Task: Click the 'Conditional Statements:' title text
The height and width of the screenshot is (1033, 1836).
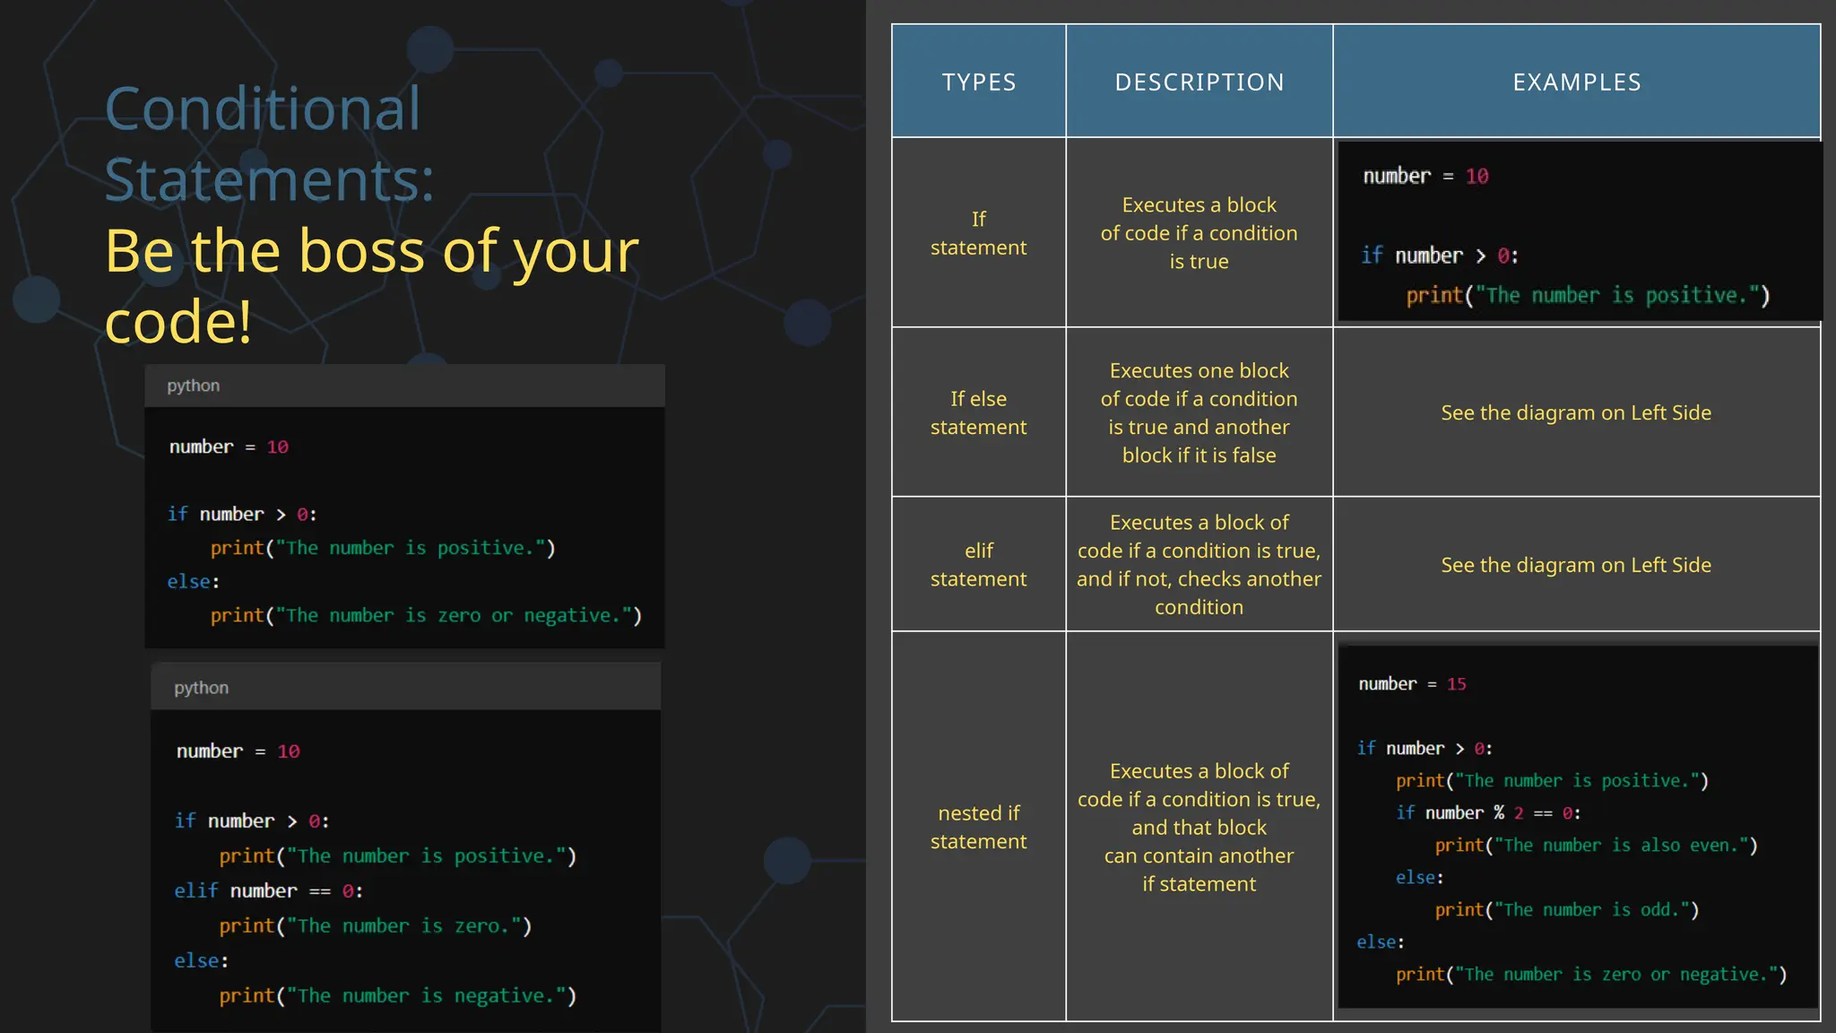Action: click(269, 143)
